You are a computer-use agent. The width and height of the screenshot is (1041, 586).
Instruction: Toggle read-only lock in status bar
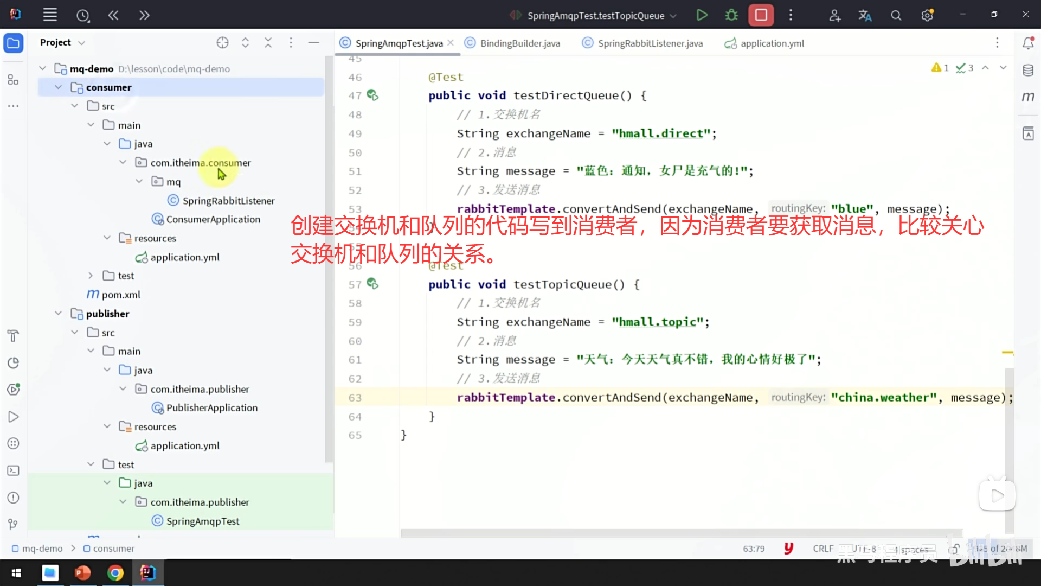pos(955,549)
